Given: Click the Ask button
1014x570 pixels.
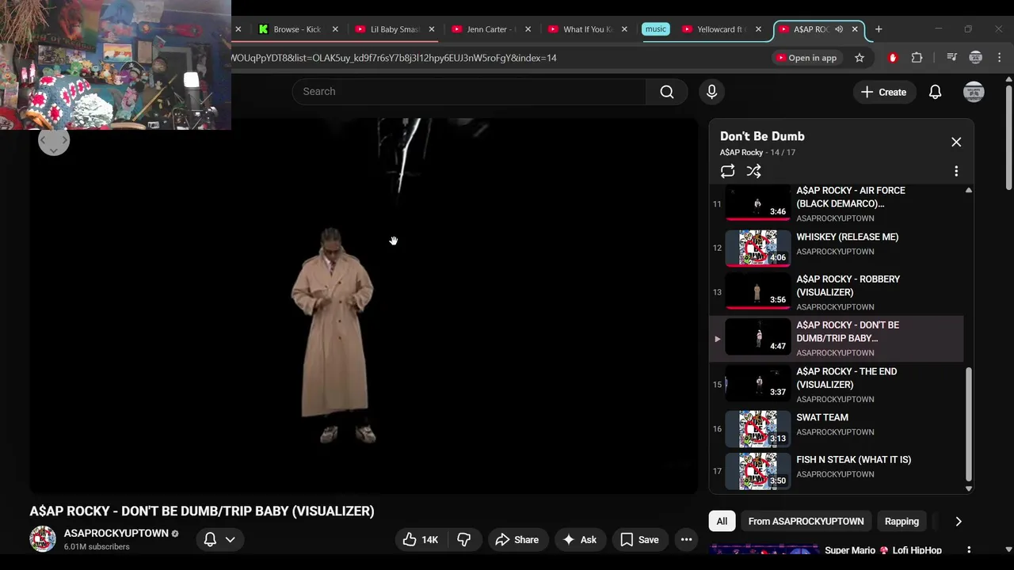Looking at the screenshot, I should pos(579,540).
